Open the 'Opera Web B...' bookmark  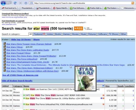coord(61,8)
